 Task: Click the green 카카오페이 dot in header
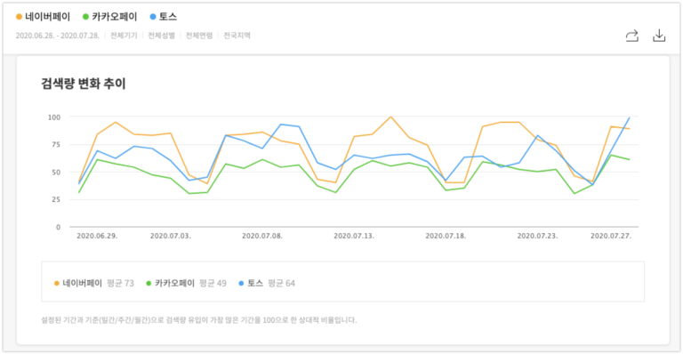[x=85, y=17]
